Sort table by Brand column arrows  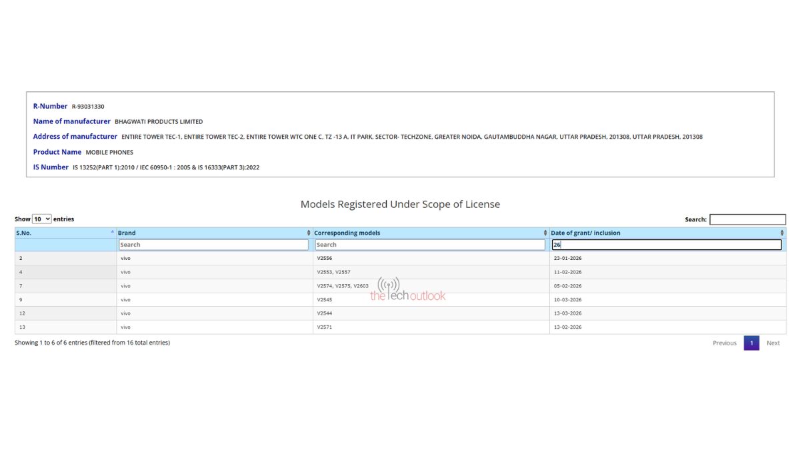[x=309, y=233]
